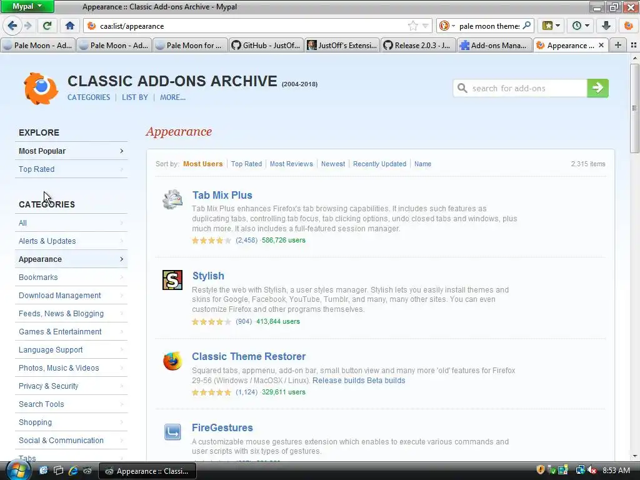Viewport: 640px width, 480px height.
Task: Click the Show Desktop quick launch icon
Action: (58, 471)
